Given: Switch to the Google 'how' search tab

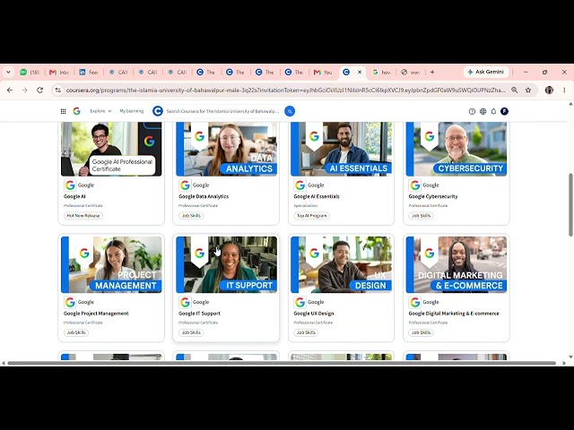Looking at the screenshot, I should 382,72.
